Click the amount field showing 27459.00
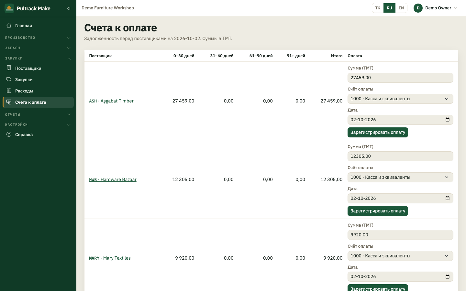 pos(400,78)
